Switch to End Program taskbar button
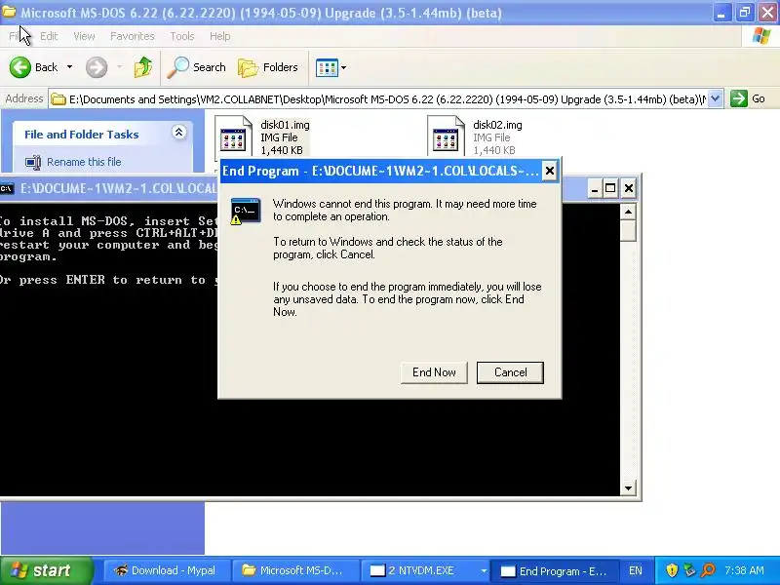This screenshot has height=585, width=780. (554, 570)
